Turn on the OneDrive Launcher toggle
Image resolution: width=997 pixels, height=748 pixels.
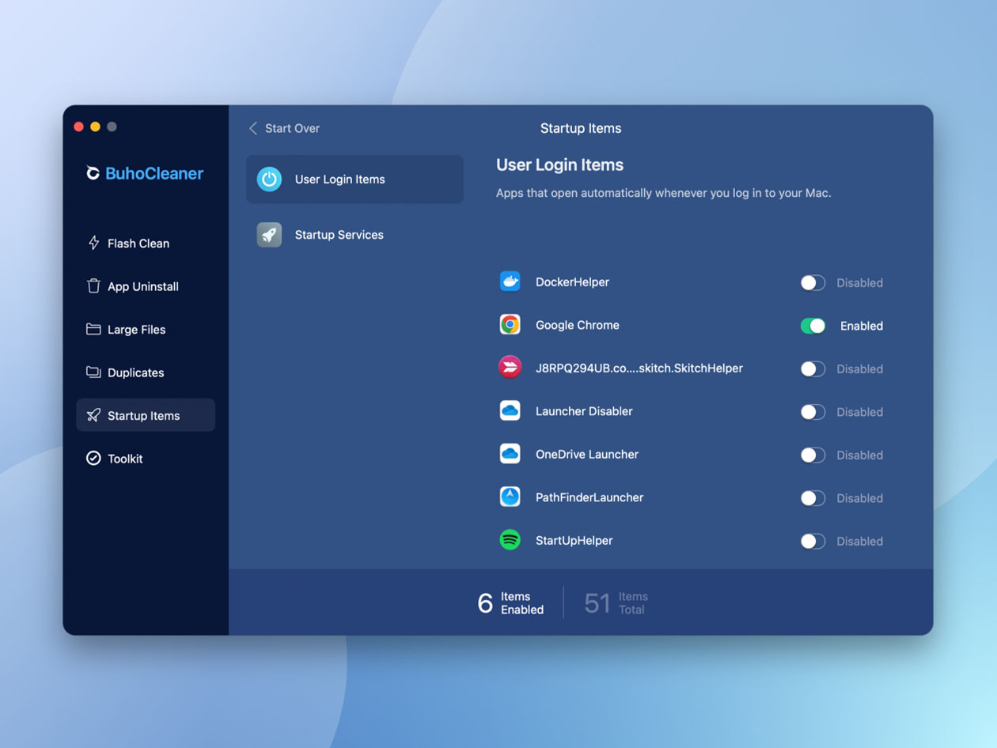coord(812,455)
